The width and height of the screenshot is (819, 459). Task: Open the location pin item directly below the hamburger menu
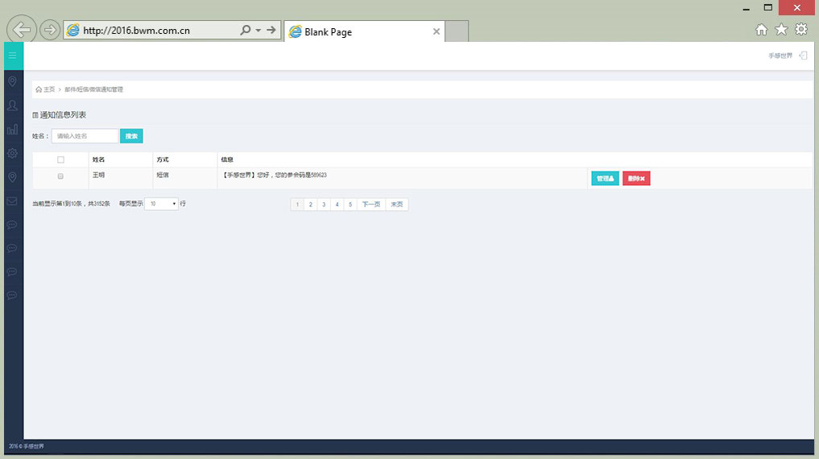tap(13, 81)
